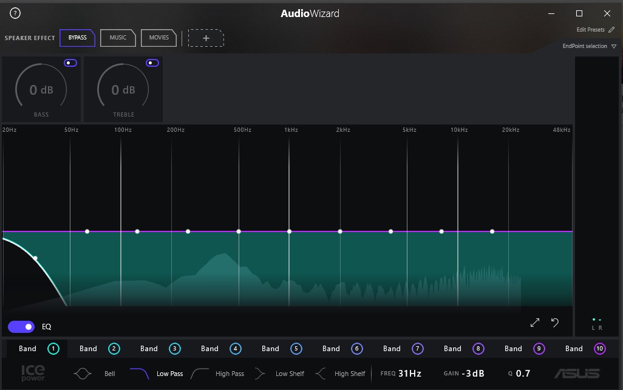Expand the EQ graph to fullscreen
This screenshot has width=623, height=390.
coord(534,323)
